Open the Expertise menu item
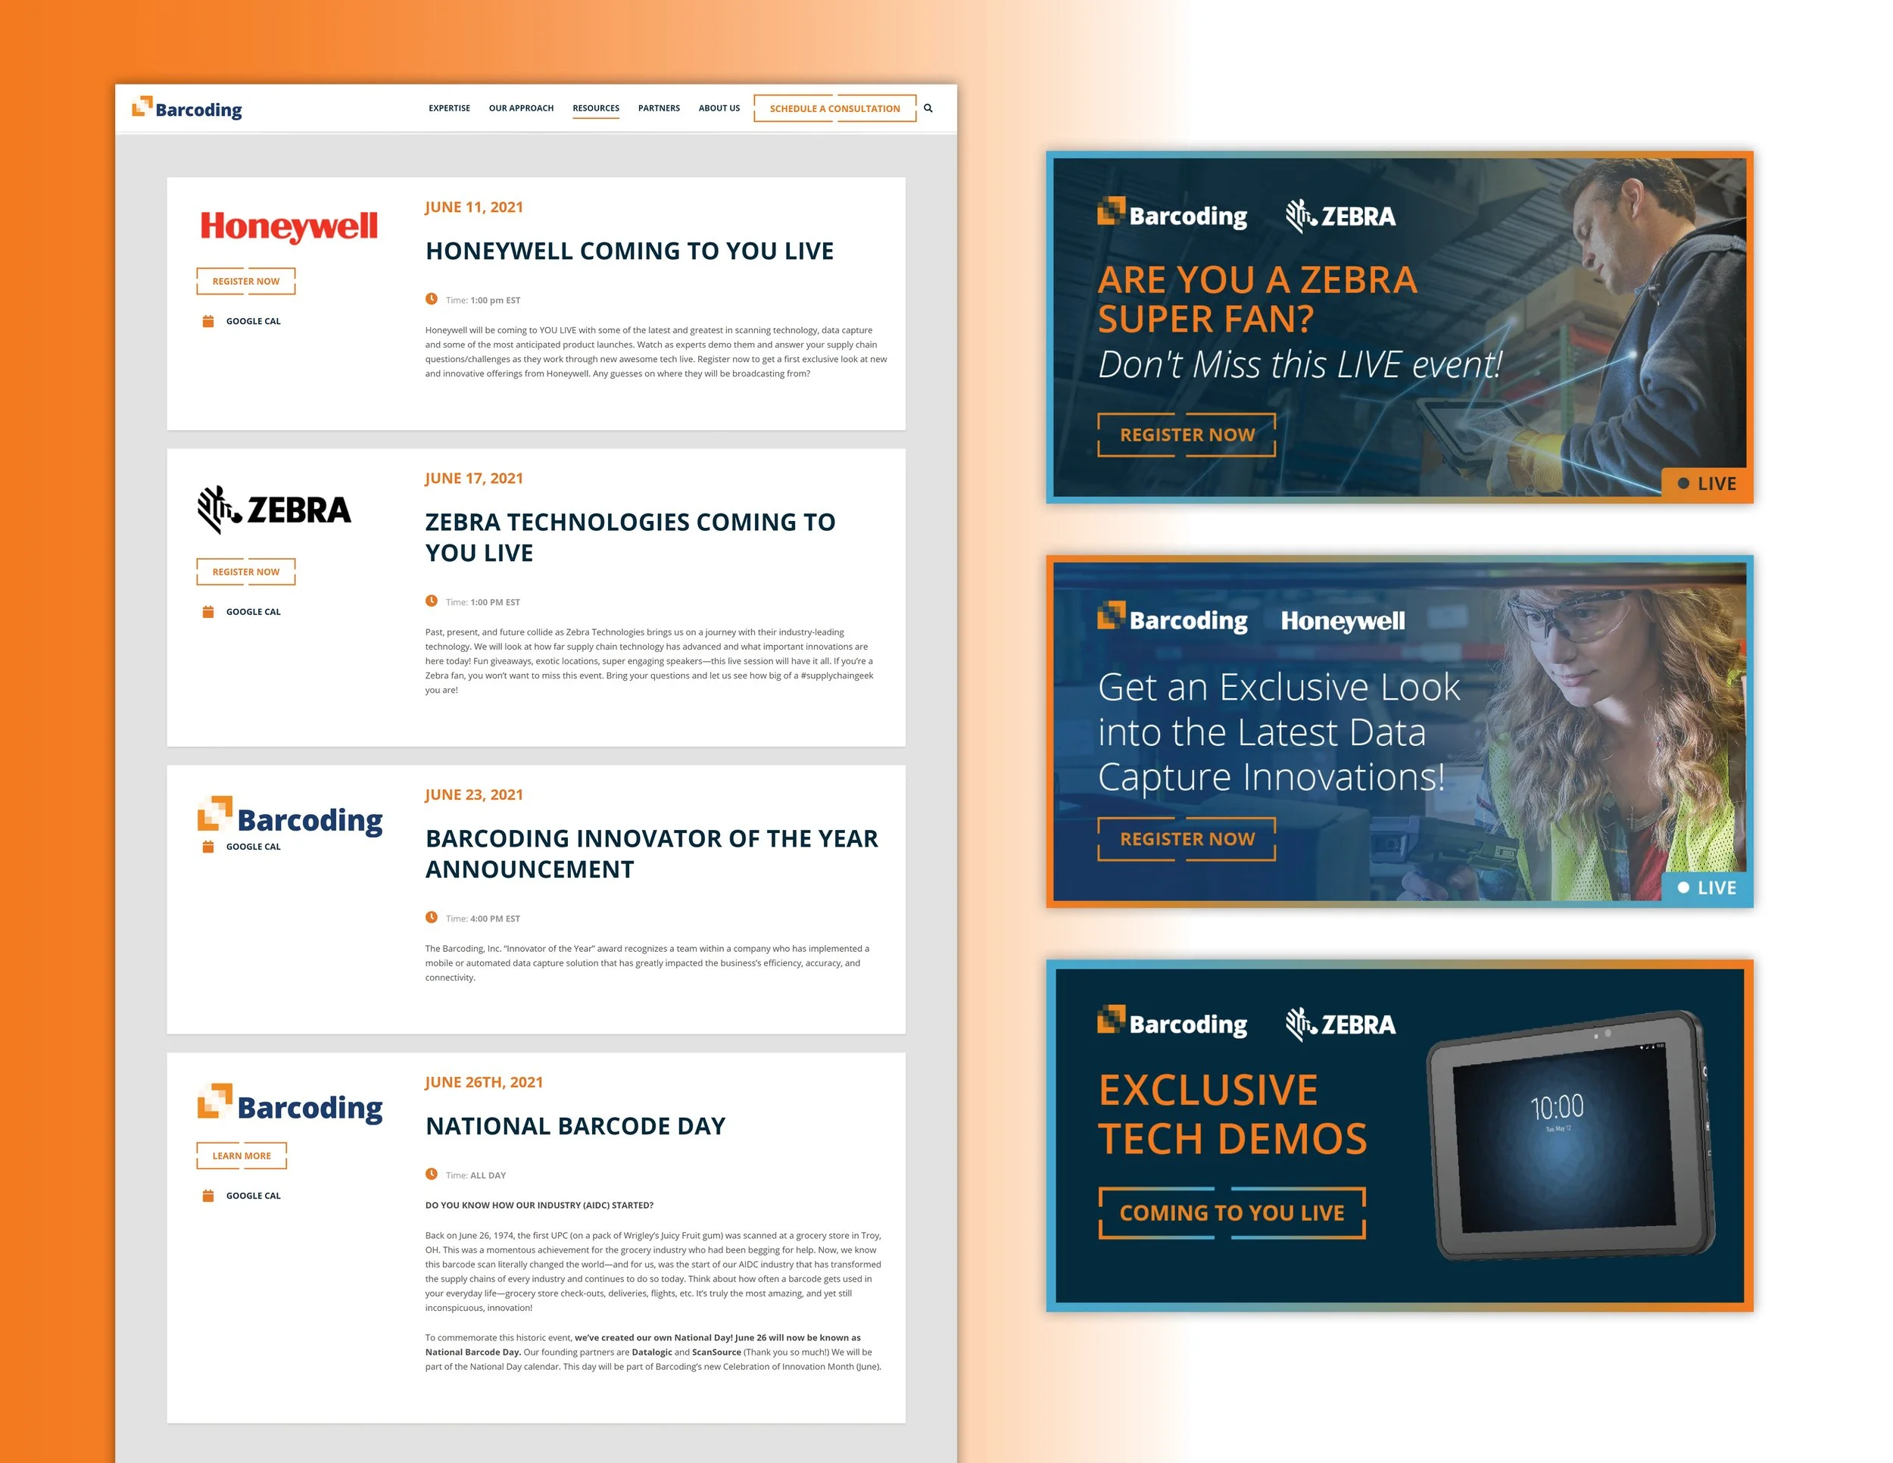Screen dimensions: 1893x1463 (x=449, y=108)
